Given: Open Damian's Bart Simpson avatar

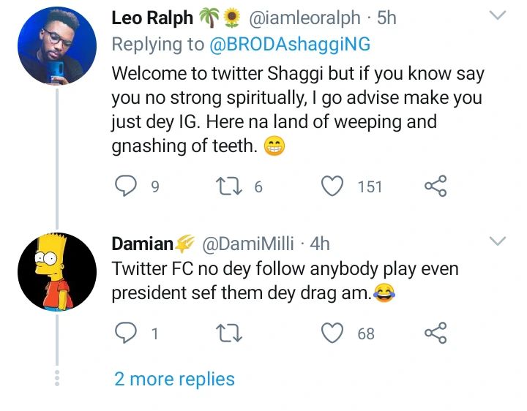Looking at the screenshot, I should [x=56, y=271].
